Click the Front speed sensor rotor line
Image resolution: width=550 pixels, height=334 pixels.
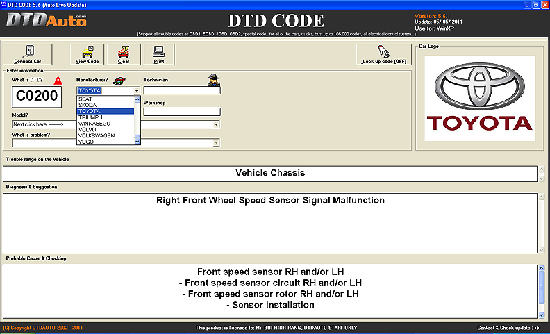click(x=270, y=294)
